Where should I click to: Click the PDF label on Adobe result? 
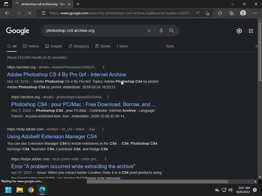point(92,129)
